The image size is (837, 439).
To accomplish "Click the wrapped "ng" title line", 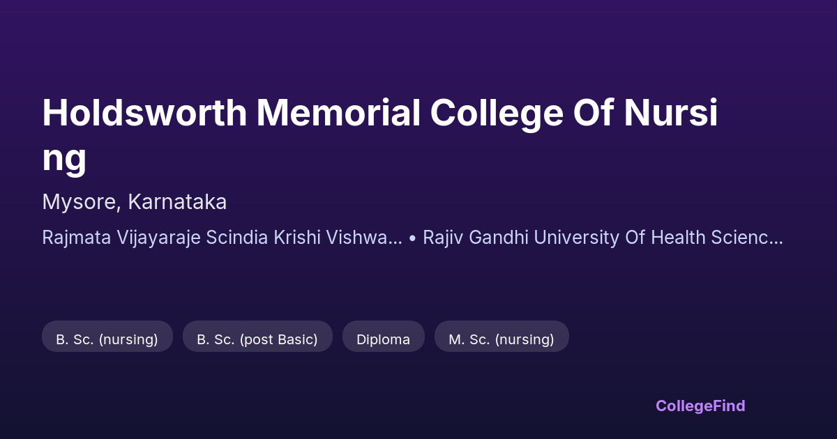I will pyautogui.click(x=64, y=157).
